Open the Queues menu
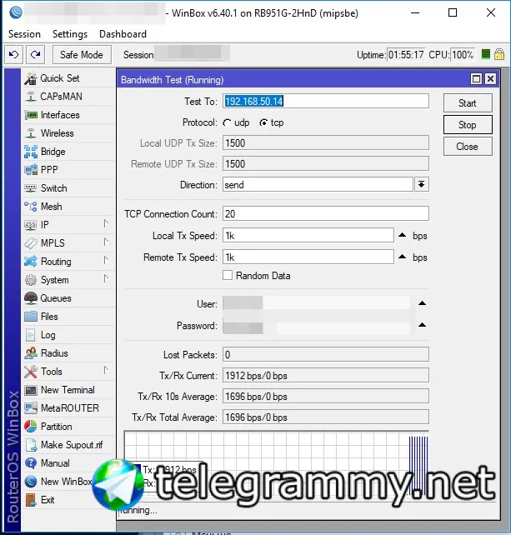Viewport: 511px width, 535px height. (68, 298)
